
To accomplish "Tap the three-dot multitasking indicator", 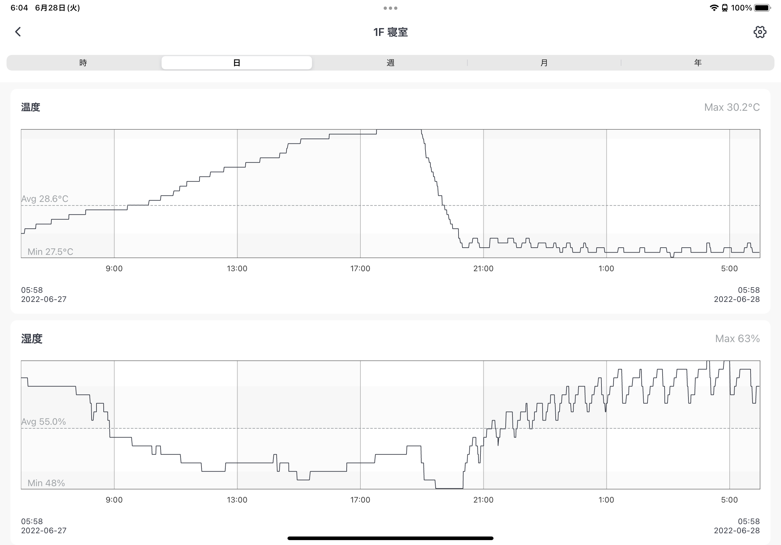I will coord(390,8).
